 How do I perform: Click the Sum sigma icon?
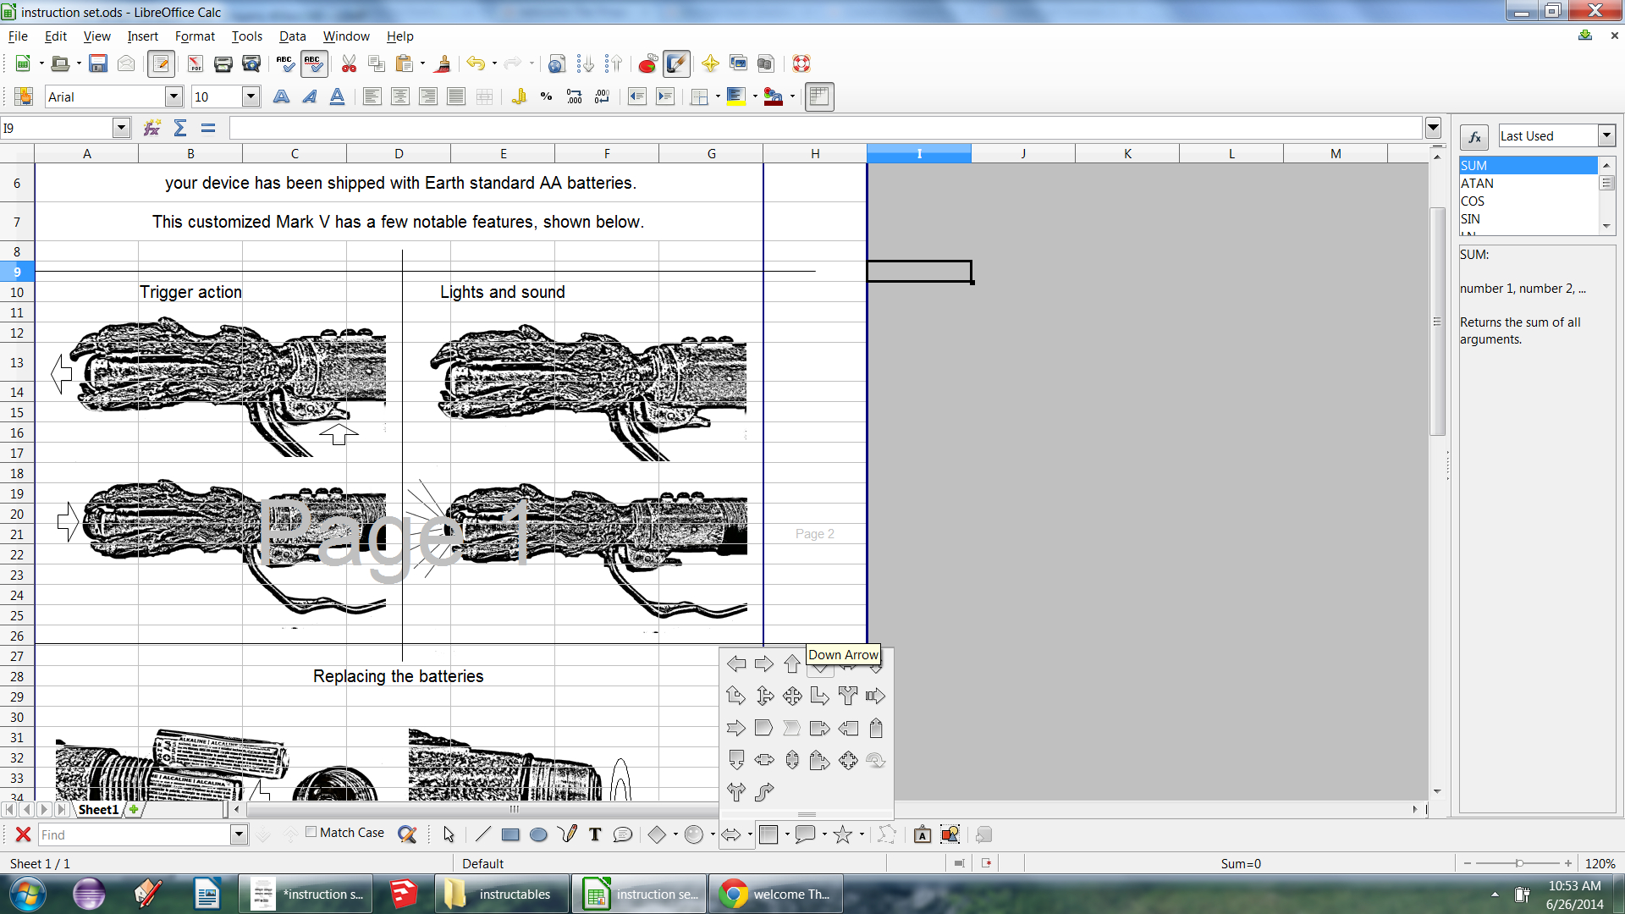coord(179,128)
